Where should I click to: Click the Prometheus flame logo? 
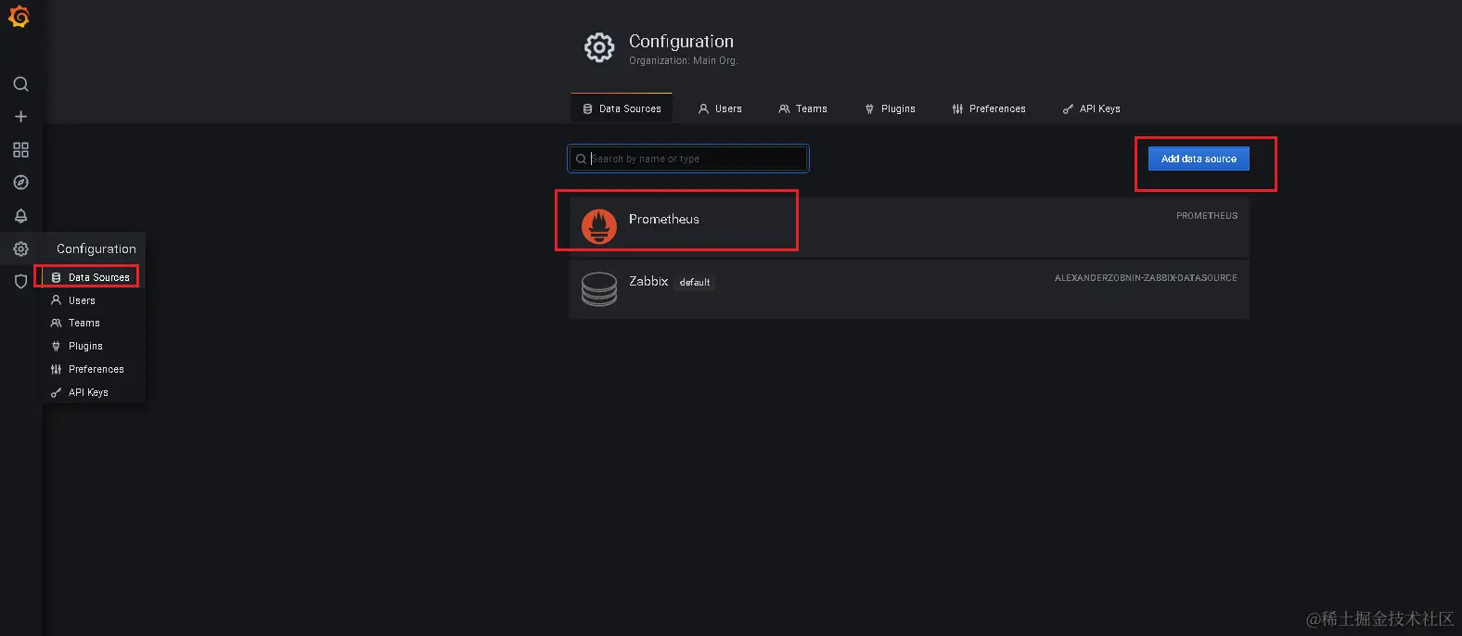tap(599, 226)
